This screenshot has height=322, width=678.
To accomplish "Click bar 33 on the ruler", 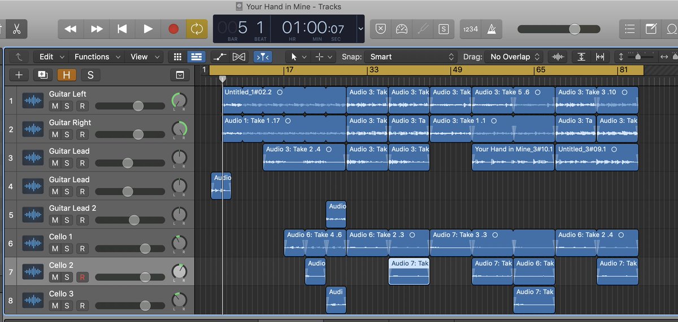I will pos(373,70).
